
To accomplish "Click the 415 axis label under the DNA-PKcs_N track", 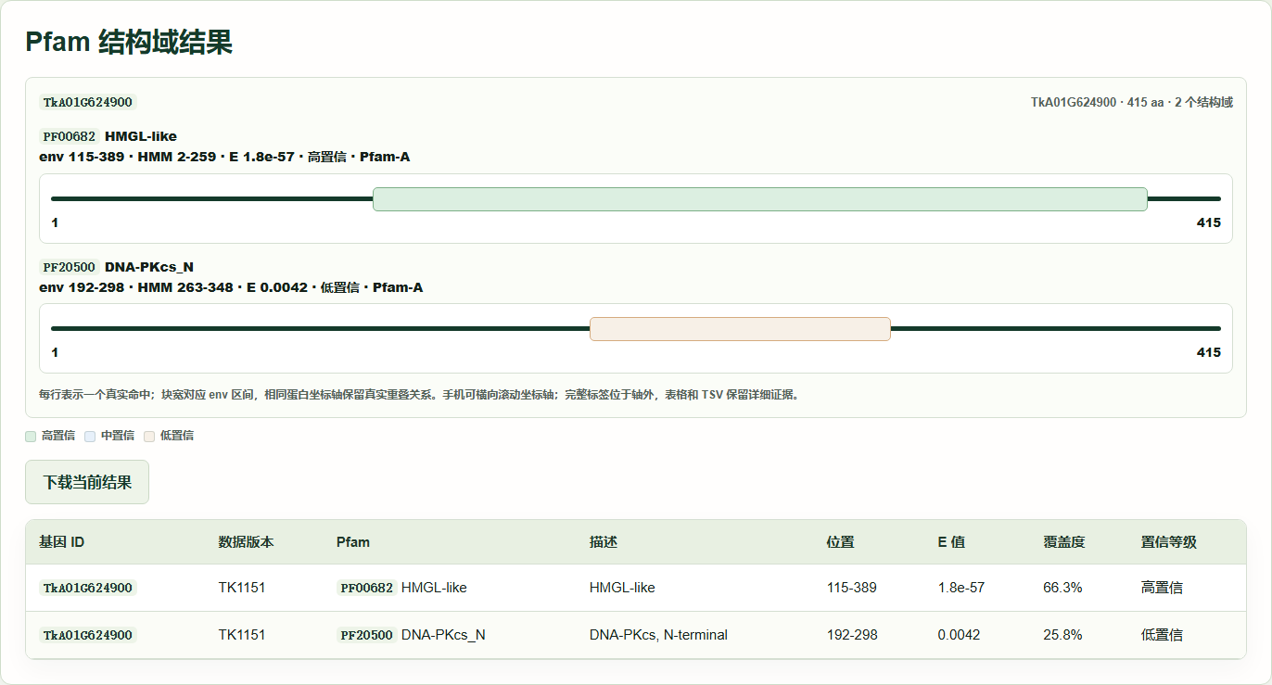I will [x=1209, y=352].
